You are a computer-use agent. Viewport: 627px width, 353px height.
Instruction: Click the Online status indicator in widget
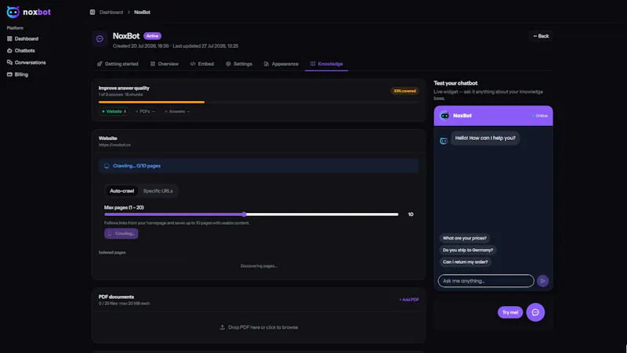pyautogui.click(x=540, y=116)
